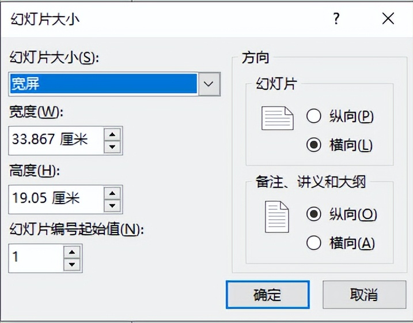Image resolution: width=413 pixels, height=323 pixels.
Task: Click the 确定 button
Action: [268, 295]
